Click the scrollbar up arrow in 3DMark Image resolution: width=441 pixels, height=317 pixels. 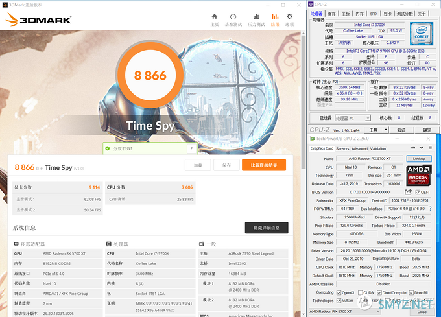304,33
